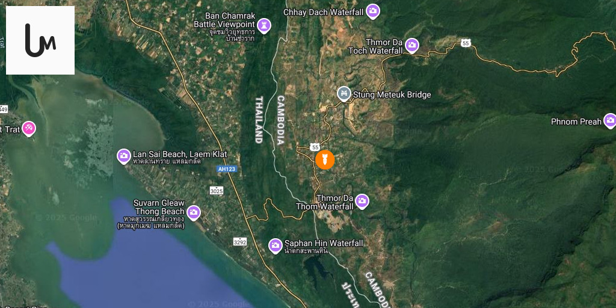This screenshot has height=308, width=616.
Task: Click the route 55 shield near bomb marker
Action: [314, 147]
